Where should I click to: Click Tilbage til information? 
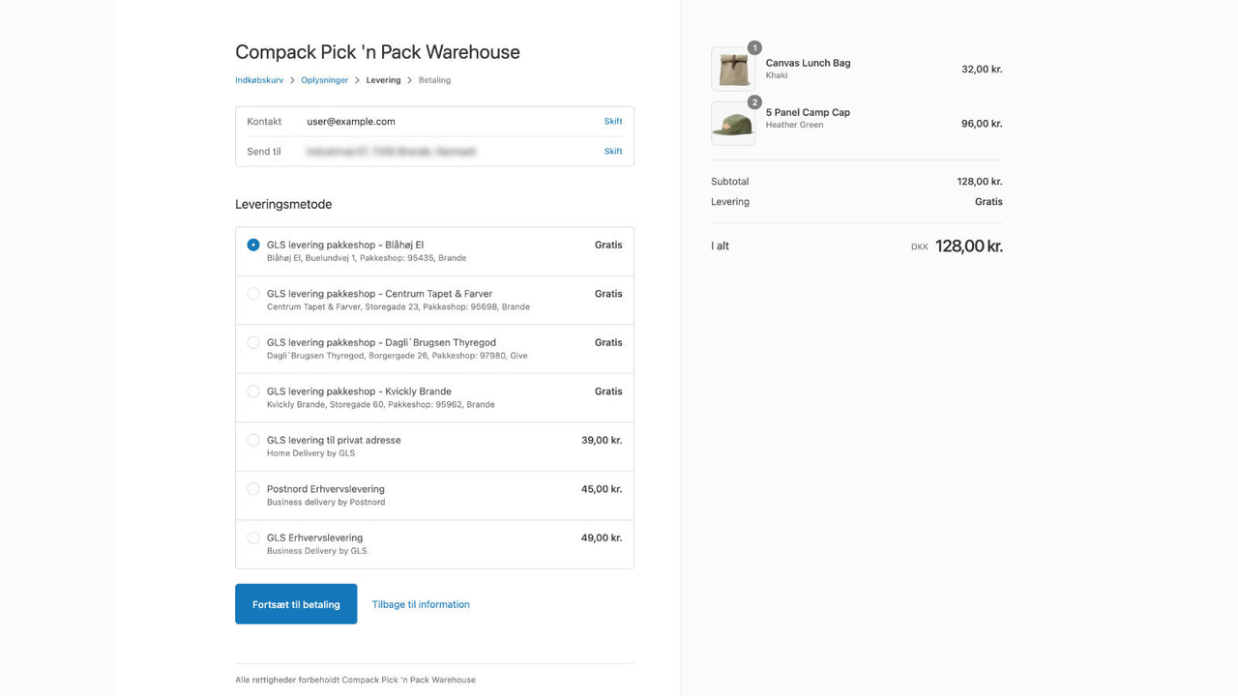tap(421, 604)
